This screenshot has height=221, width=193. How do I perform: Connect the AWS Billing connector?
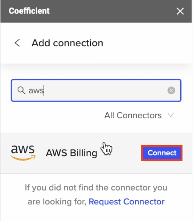click(x=161, y=153)
